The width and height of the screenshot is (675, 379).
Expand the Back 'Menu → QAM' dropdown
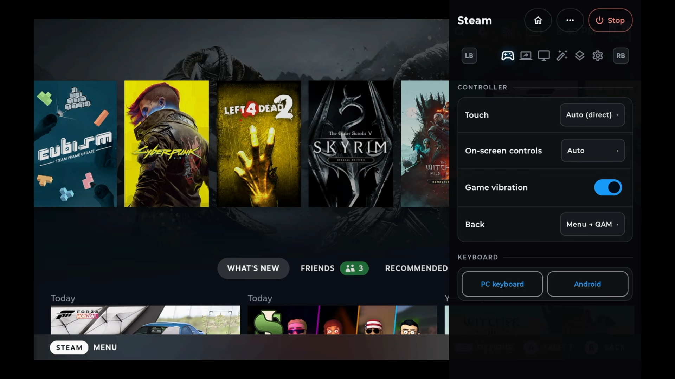click(x=592, y=224)
